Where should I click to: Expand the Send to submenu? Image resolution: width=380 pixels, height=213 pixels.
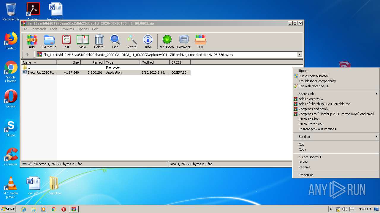tap(336, 137)
